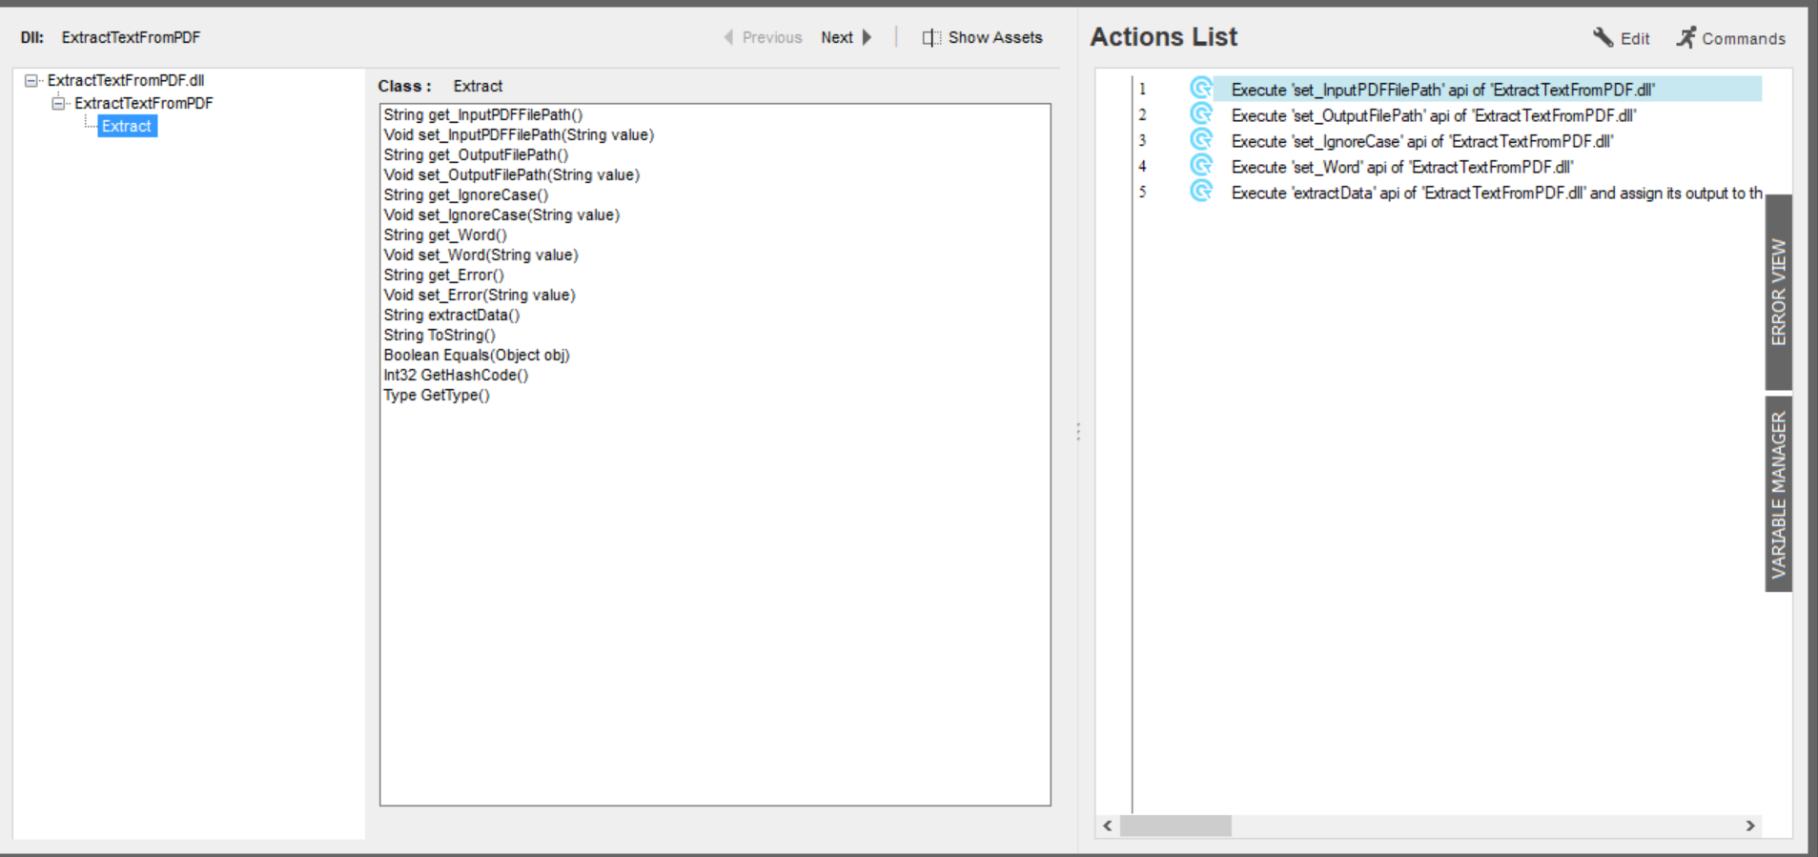Screen dimensions: 1818x857
Task: Select 'Type GetType()' method
Action: tap(437, 395)
